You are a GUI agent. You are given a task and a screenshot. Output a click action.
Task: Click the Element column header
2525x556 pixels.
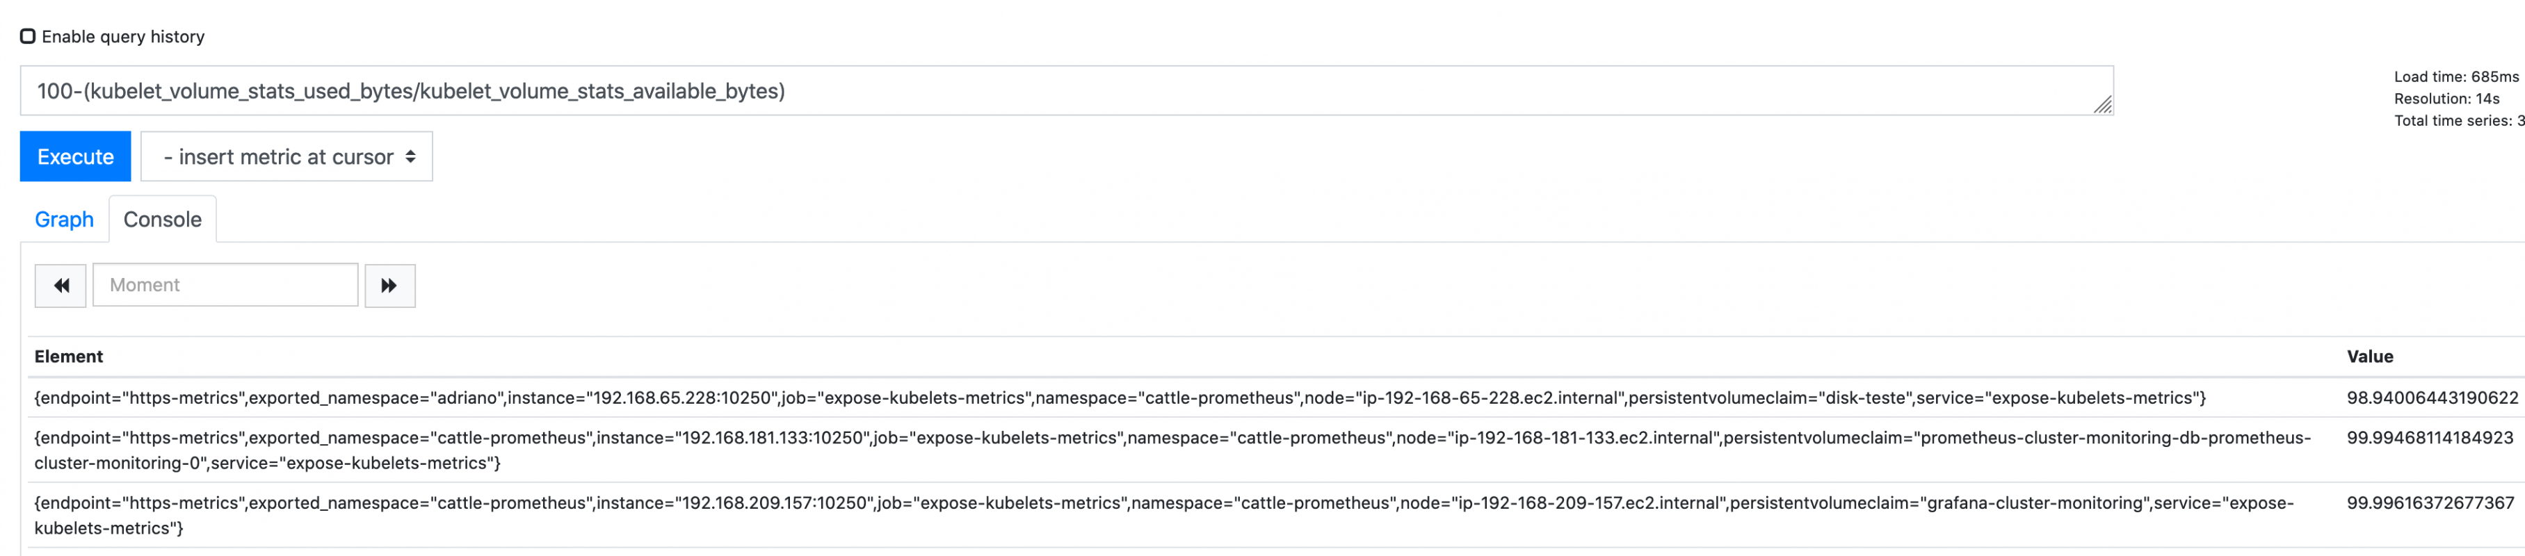point(69,357)
